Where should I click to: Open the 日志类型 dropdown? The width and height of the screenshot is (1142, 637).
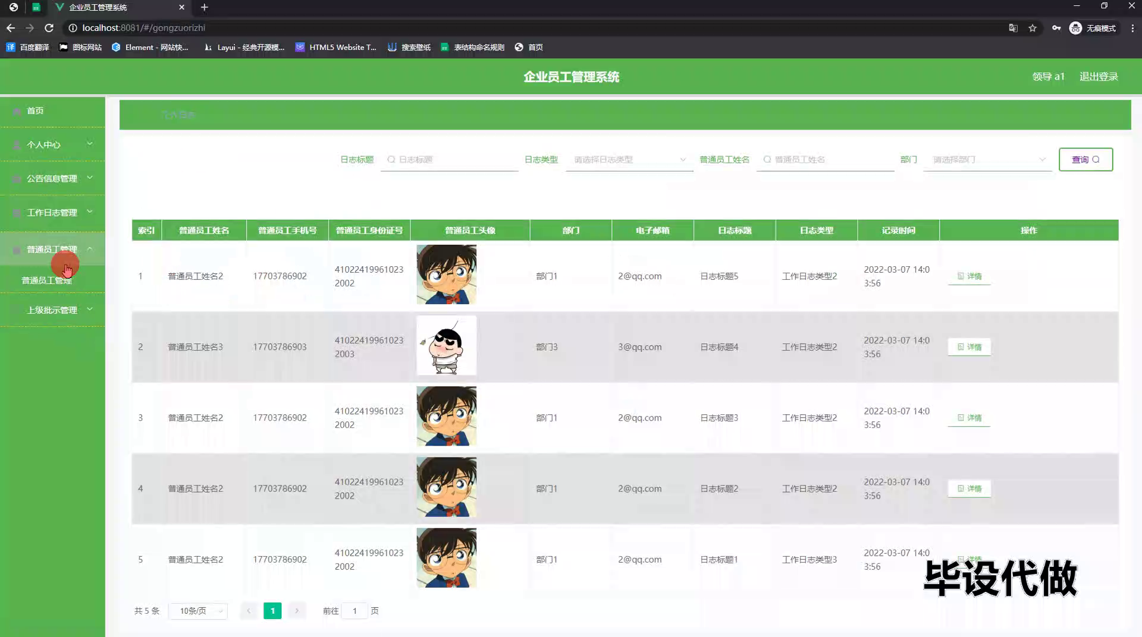pyautogui.click(x=630, y=159)
